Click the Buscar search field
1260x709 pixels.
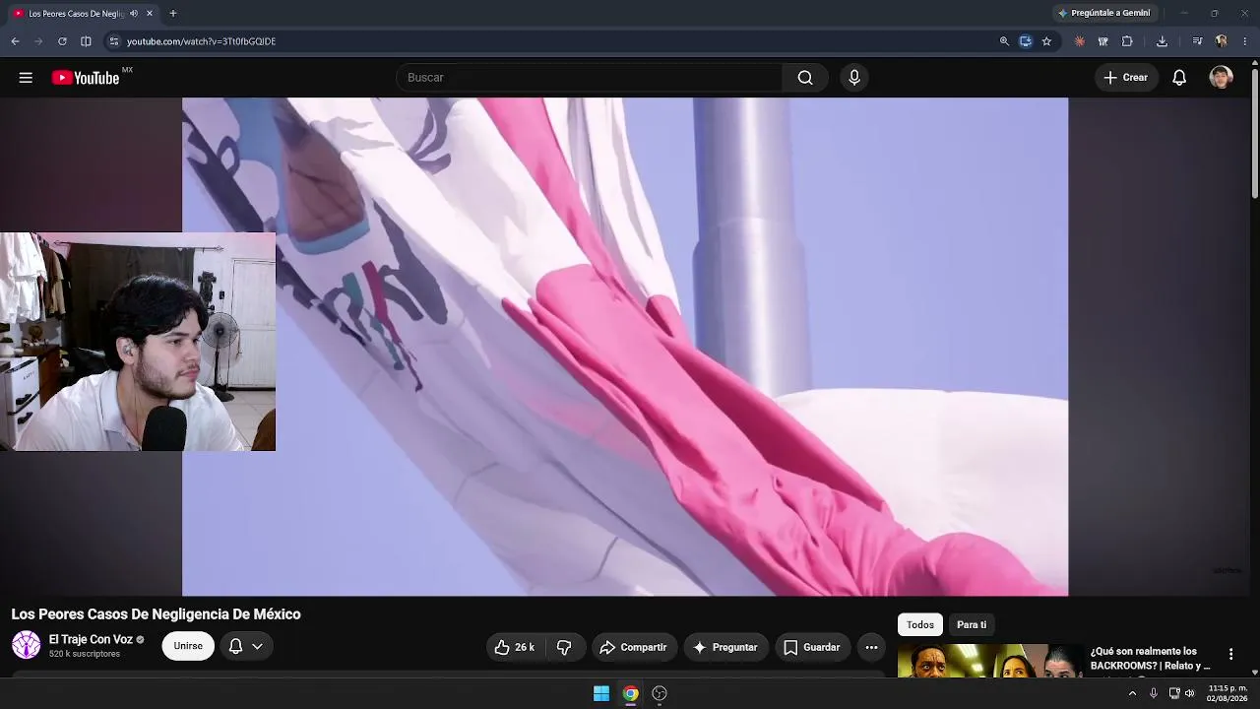tap(589, 78)
